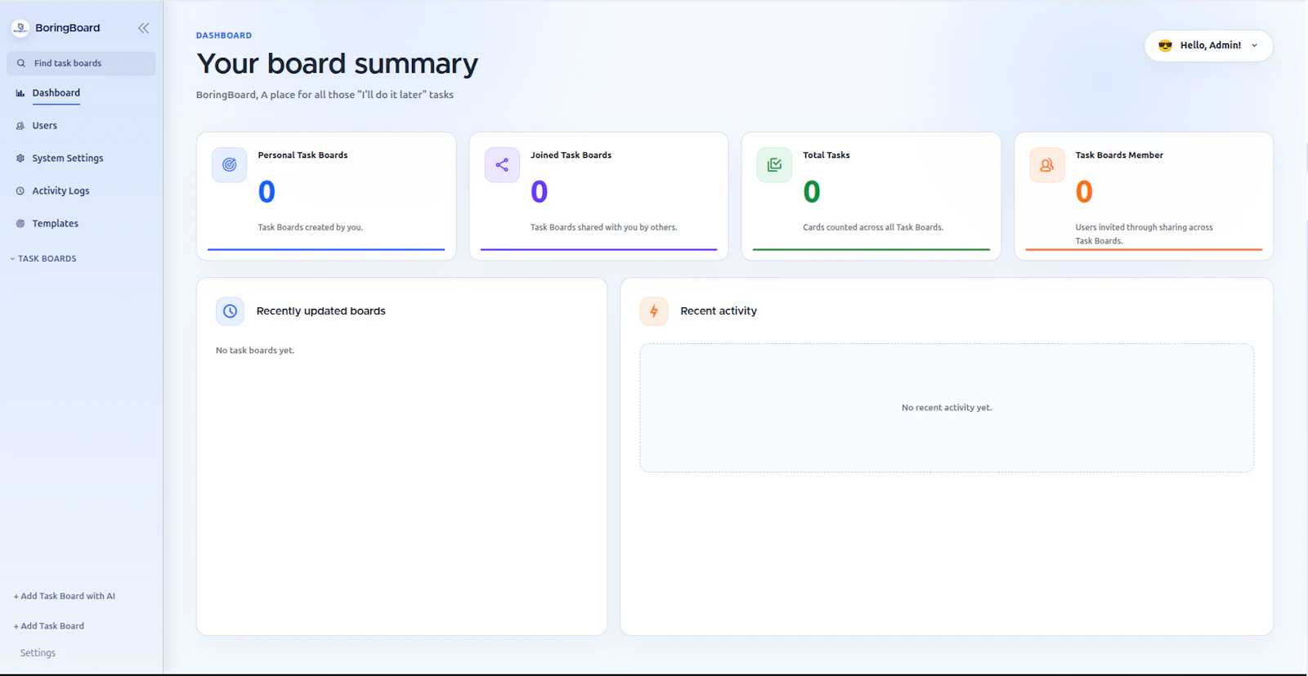Click the Dashboard chart icon

(20, 93)
